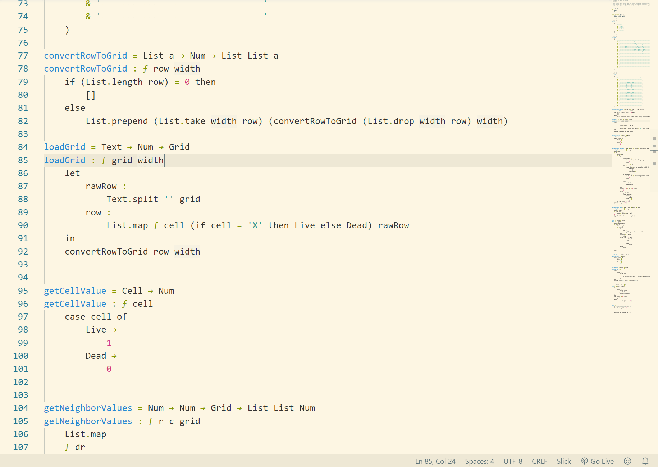Viewport: 658px width, 467px height.
Task: Click 'getNeighborValues' on line 104
Action: [88, 408]
